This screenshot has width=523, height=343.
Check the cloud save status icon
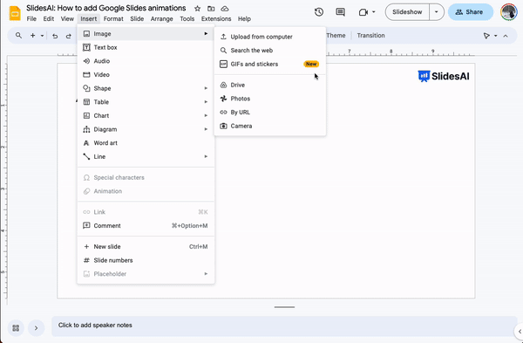point(225,9)
